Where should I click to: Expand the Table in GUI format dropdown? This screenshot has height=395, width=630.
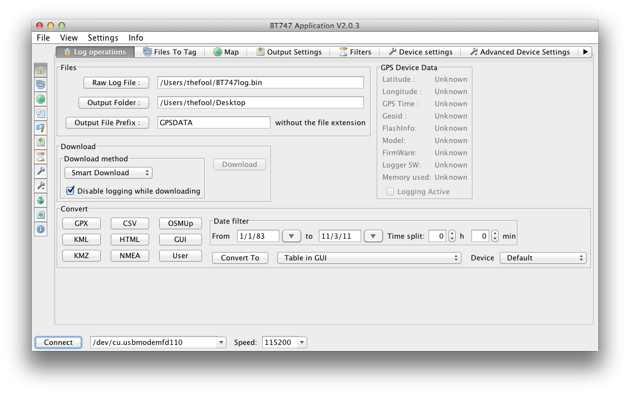[x=369, y=258]
